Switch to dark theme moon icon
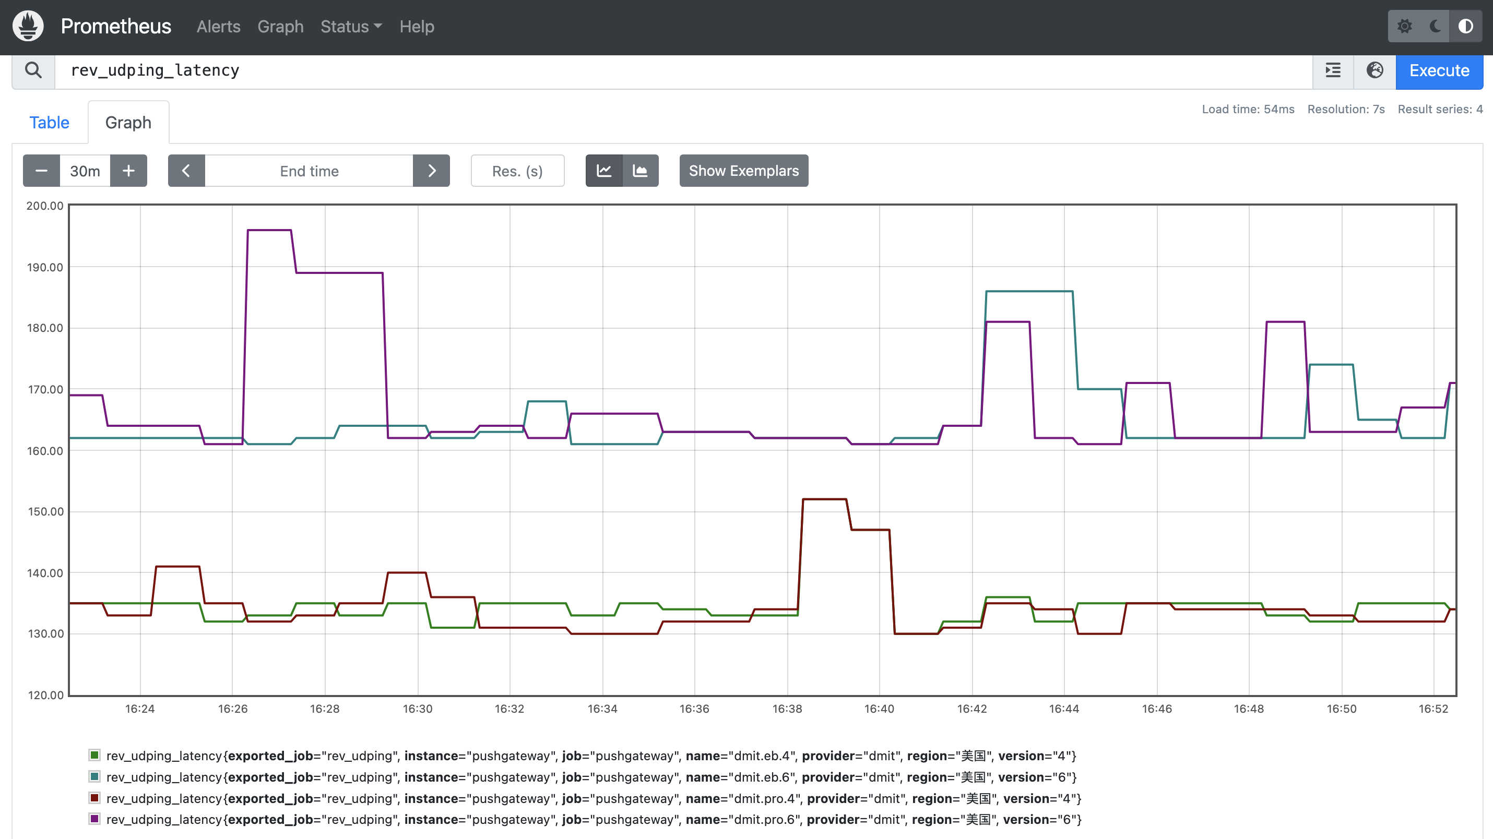The image size is (1493, 839). coord(1435,26)
